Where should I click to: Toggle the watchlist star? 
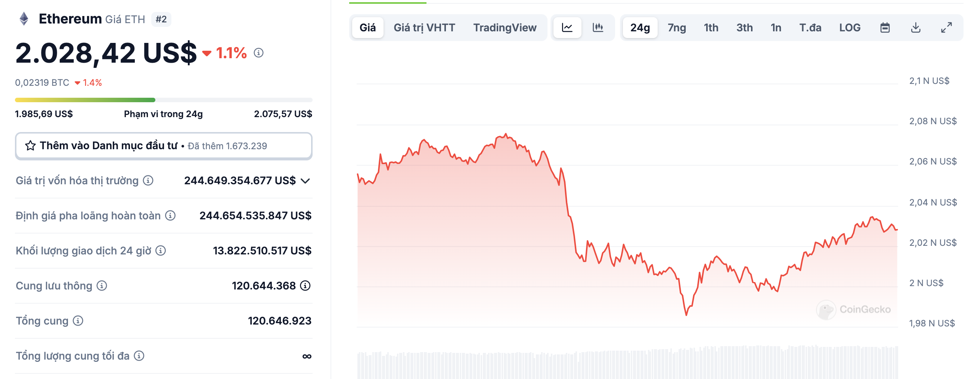pyautogui.click(x=31, y=145)
